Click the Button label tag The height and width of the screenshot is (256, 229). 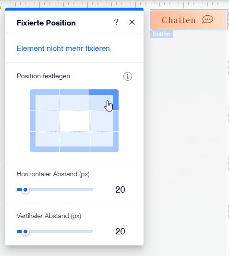point(161,34)
